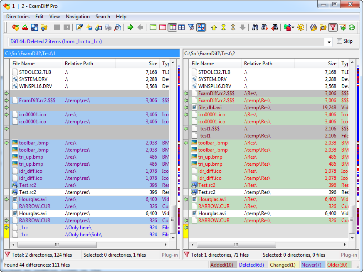
Task: Click Plug-in button in left pane status
Action: tap(170, 255)
